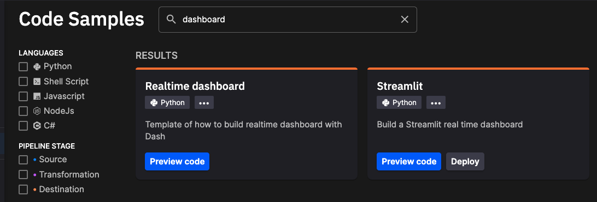Click the Shell Script language icon
The image size is (597, 202).
click(37, 82)
